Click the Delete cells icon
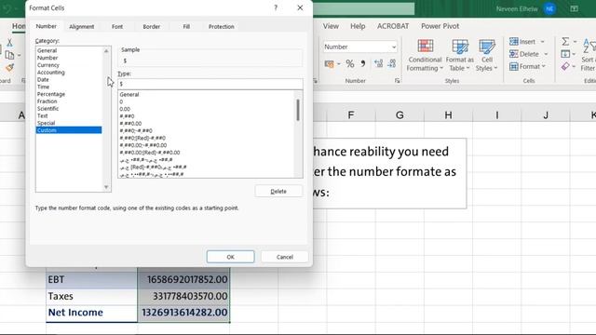The width and height of the screenshot is (596, 335). click(x=514, y=54)
